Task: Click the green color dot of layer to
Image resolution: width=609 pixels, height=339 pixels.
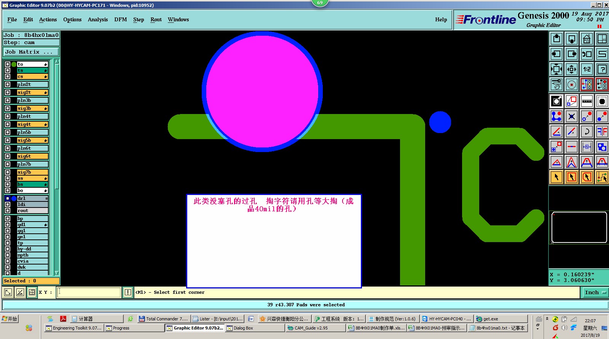Action: [x=14, y=64]
